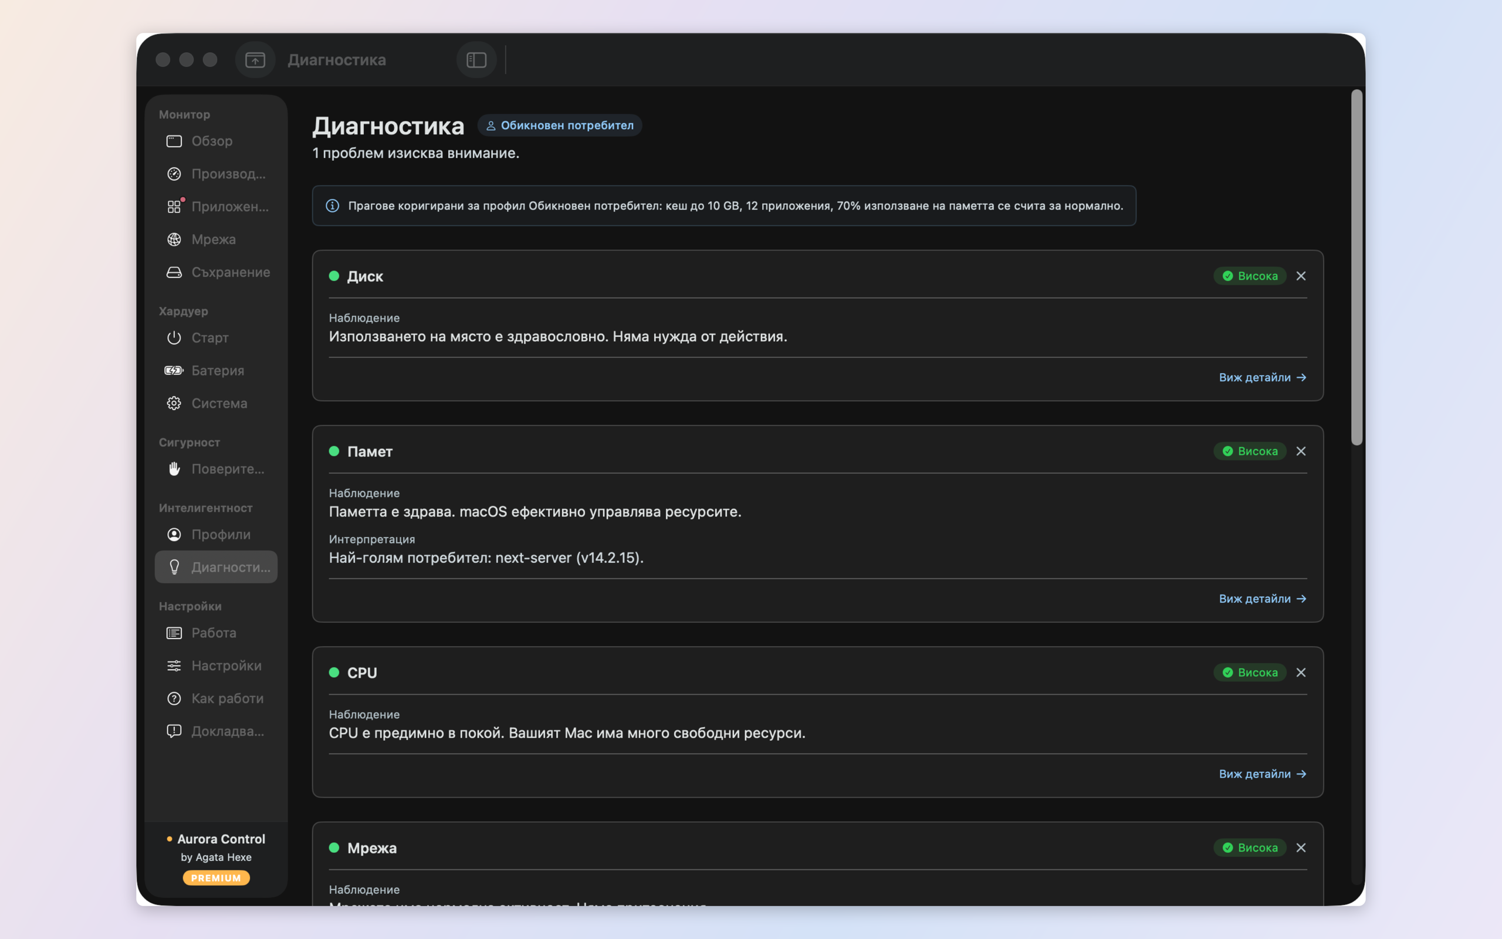The image size is (1502, 939).
Task: Click the PREMIUM badge in sidebar footer
Action: (216, 877)
